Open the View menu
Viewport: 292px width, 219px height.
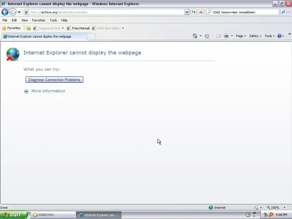pyautogui.click(x=25, y=20)
